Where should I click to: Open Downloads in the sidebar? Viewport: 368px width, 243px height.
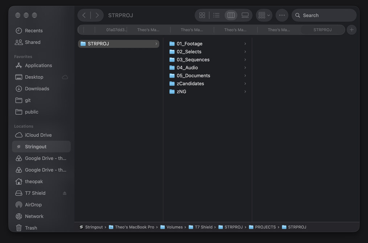point(41,88)
